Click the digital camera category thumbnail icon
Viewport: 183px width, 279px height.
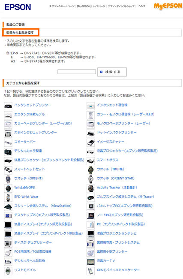pos(8,152)
